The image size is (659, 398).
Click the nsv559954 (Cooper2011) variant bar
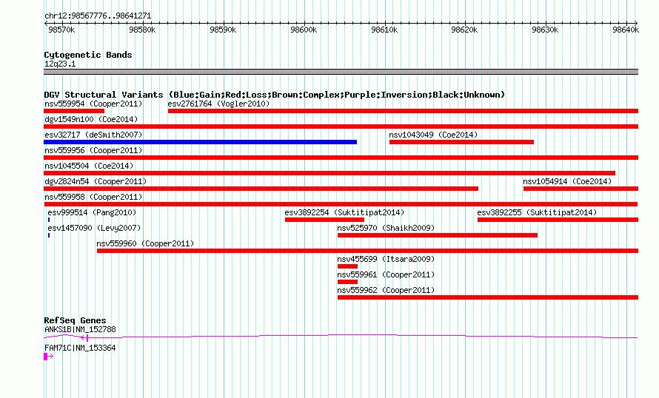pyautogui.click(x=74, y=111)
